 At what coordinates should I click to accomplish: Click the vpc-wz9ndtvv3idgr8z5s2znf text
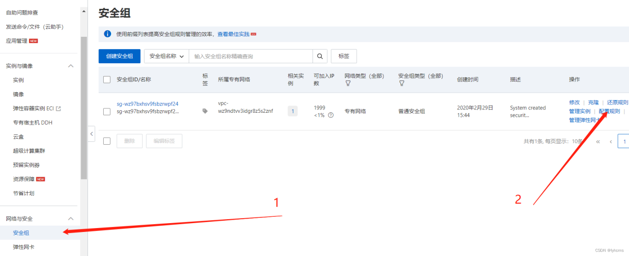click(245, 107)
